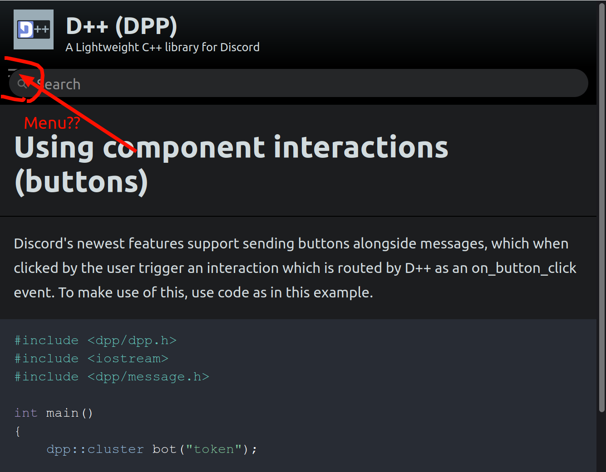Click the code line '#include <dpp/dpp.h>'
This screenshot has width=606, height=472.
[95, 340]
